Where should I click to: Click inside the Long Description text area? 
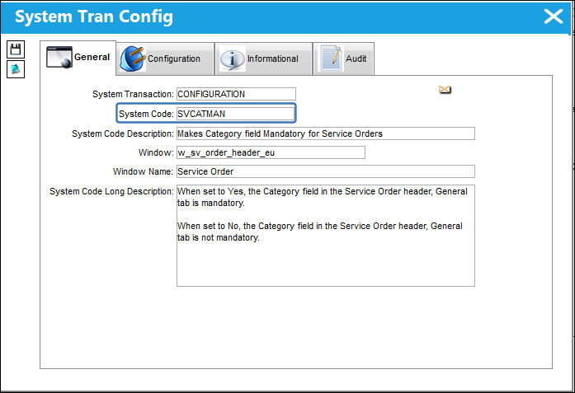pos(326,236)
